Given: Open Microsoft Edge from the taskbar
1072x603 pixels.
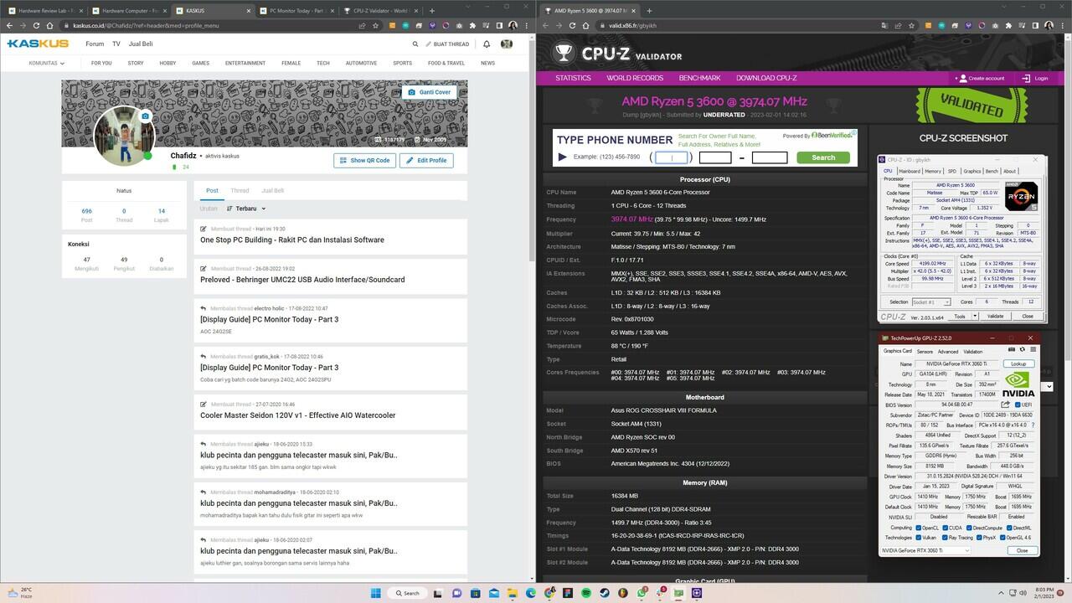Looking at the screenshot, I should [530, 593].
